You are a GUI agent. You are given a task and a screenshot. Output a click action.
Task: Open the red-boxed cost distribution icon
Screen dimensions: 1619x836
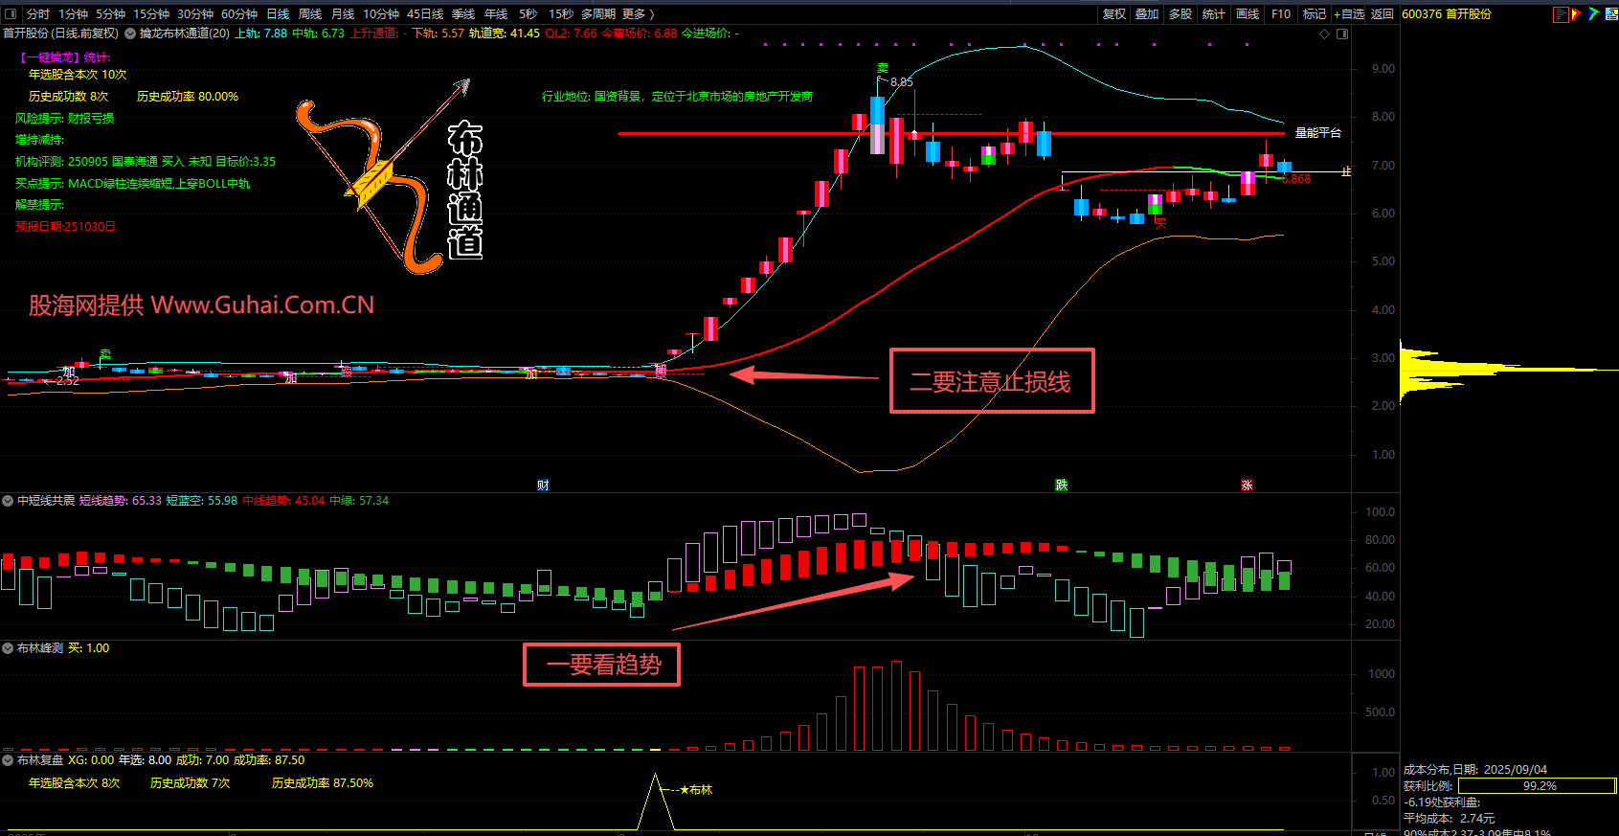[1561, 14]
